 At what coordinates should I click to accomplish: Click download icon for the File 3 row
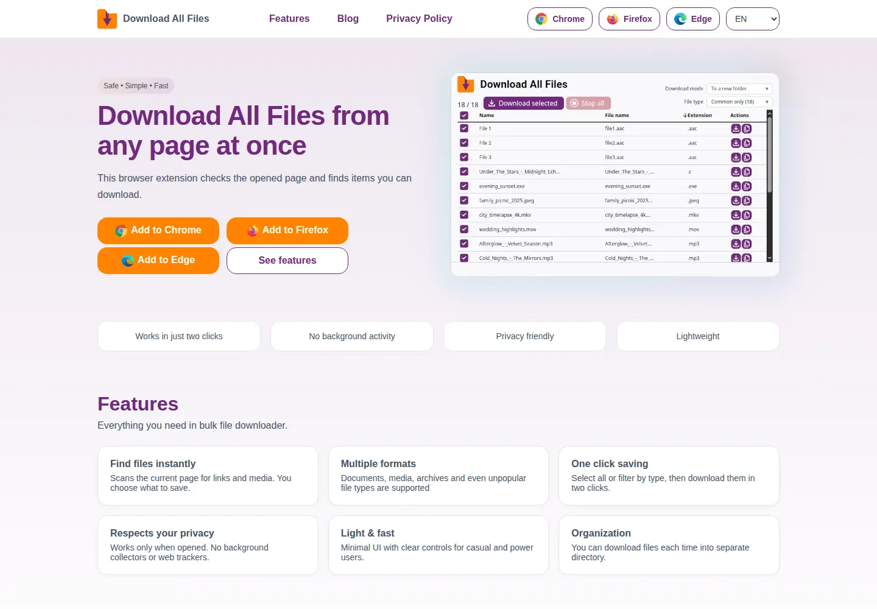736,158
